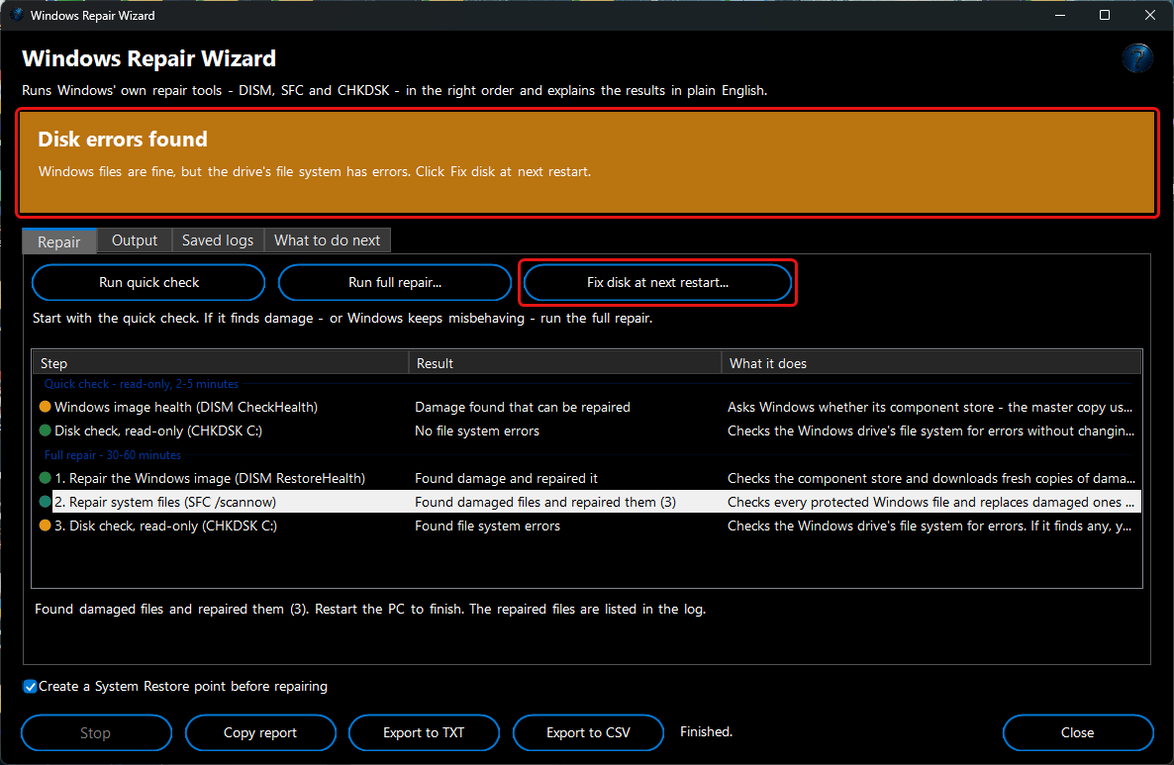Image resolution: width=1174 pixels, height=765 pixels.
Task: Click Export to CSV button
Action: [x=589, y=732]
